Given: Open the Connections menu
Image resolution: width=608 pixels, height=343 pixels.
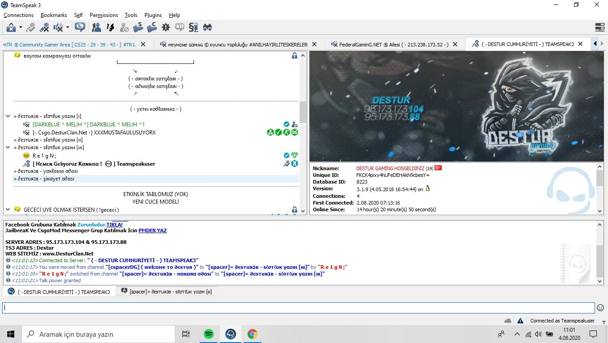Looking at the screenshot, I should coord(19,15).
